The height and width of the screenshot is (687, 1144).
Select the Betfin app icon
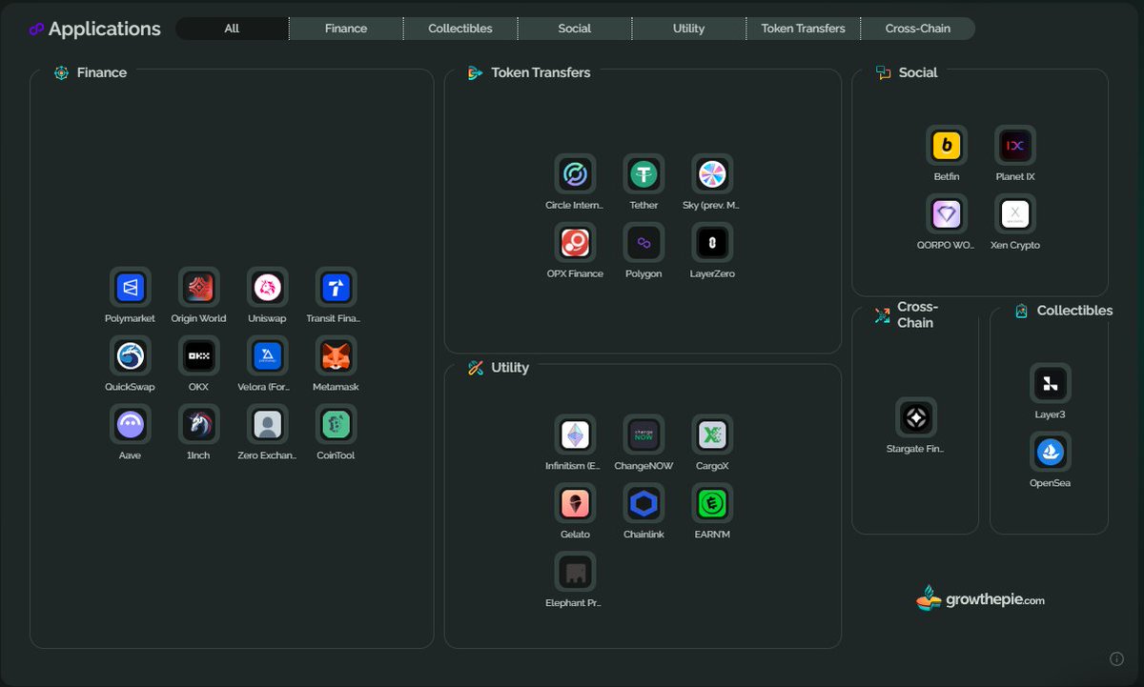[947, 145]
